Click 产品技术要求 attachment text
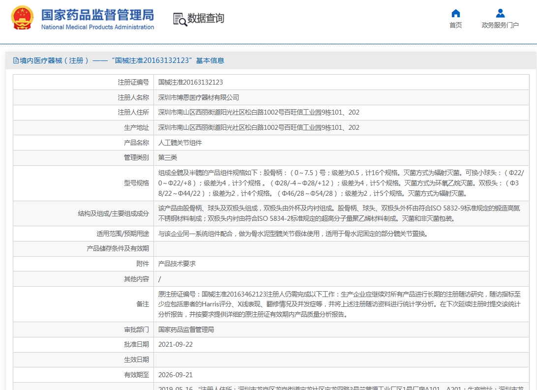This screenshot has height=390, width=537. click(x=177, y=264)
